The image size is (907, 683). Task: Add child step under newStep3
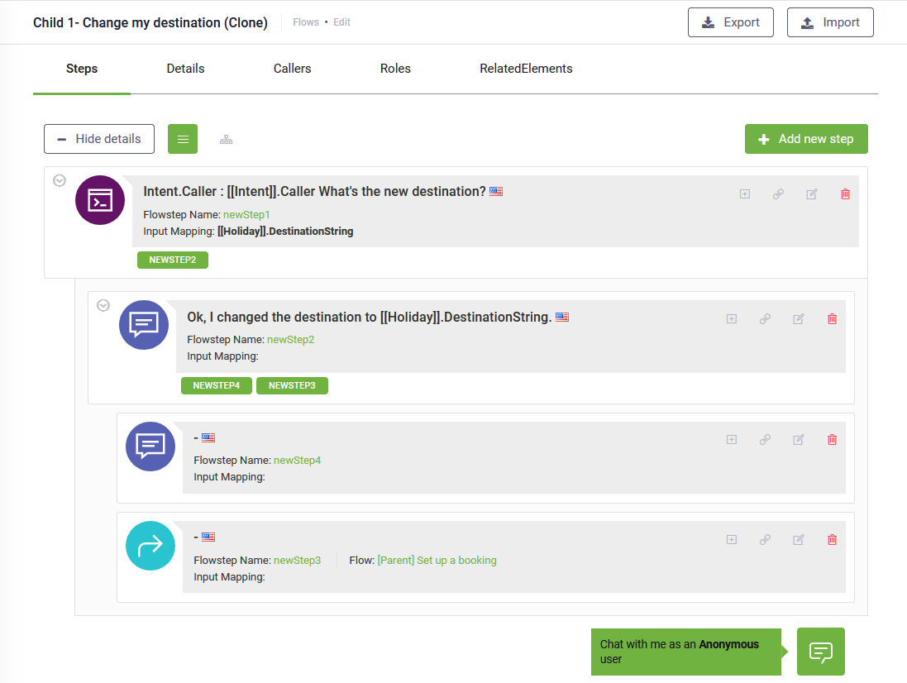[x=731, y=539]
